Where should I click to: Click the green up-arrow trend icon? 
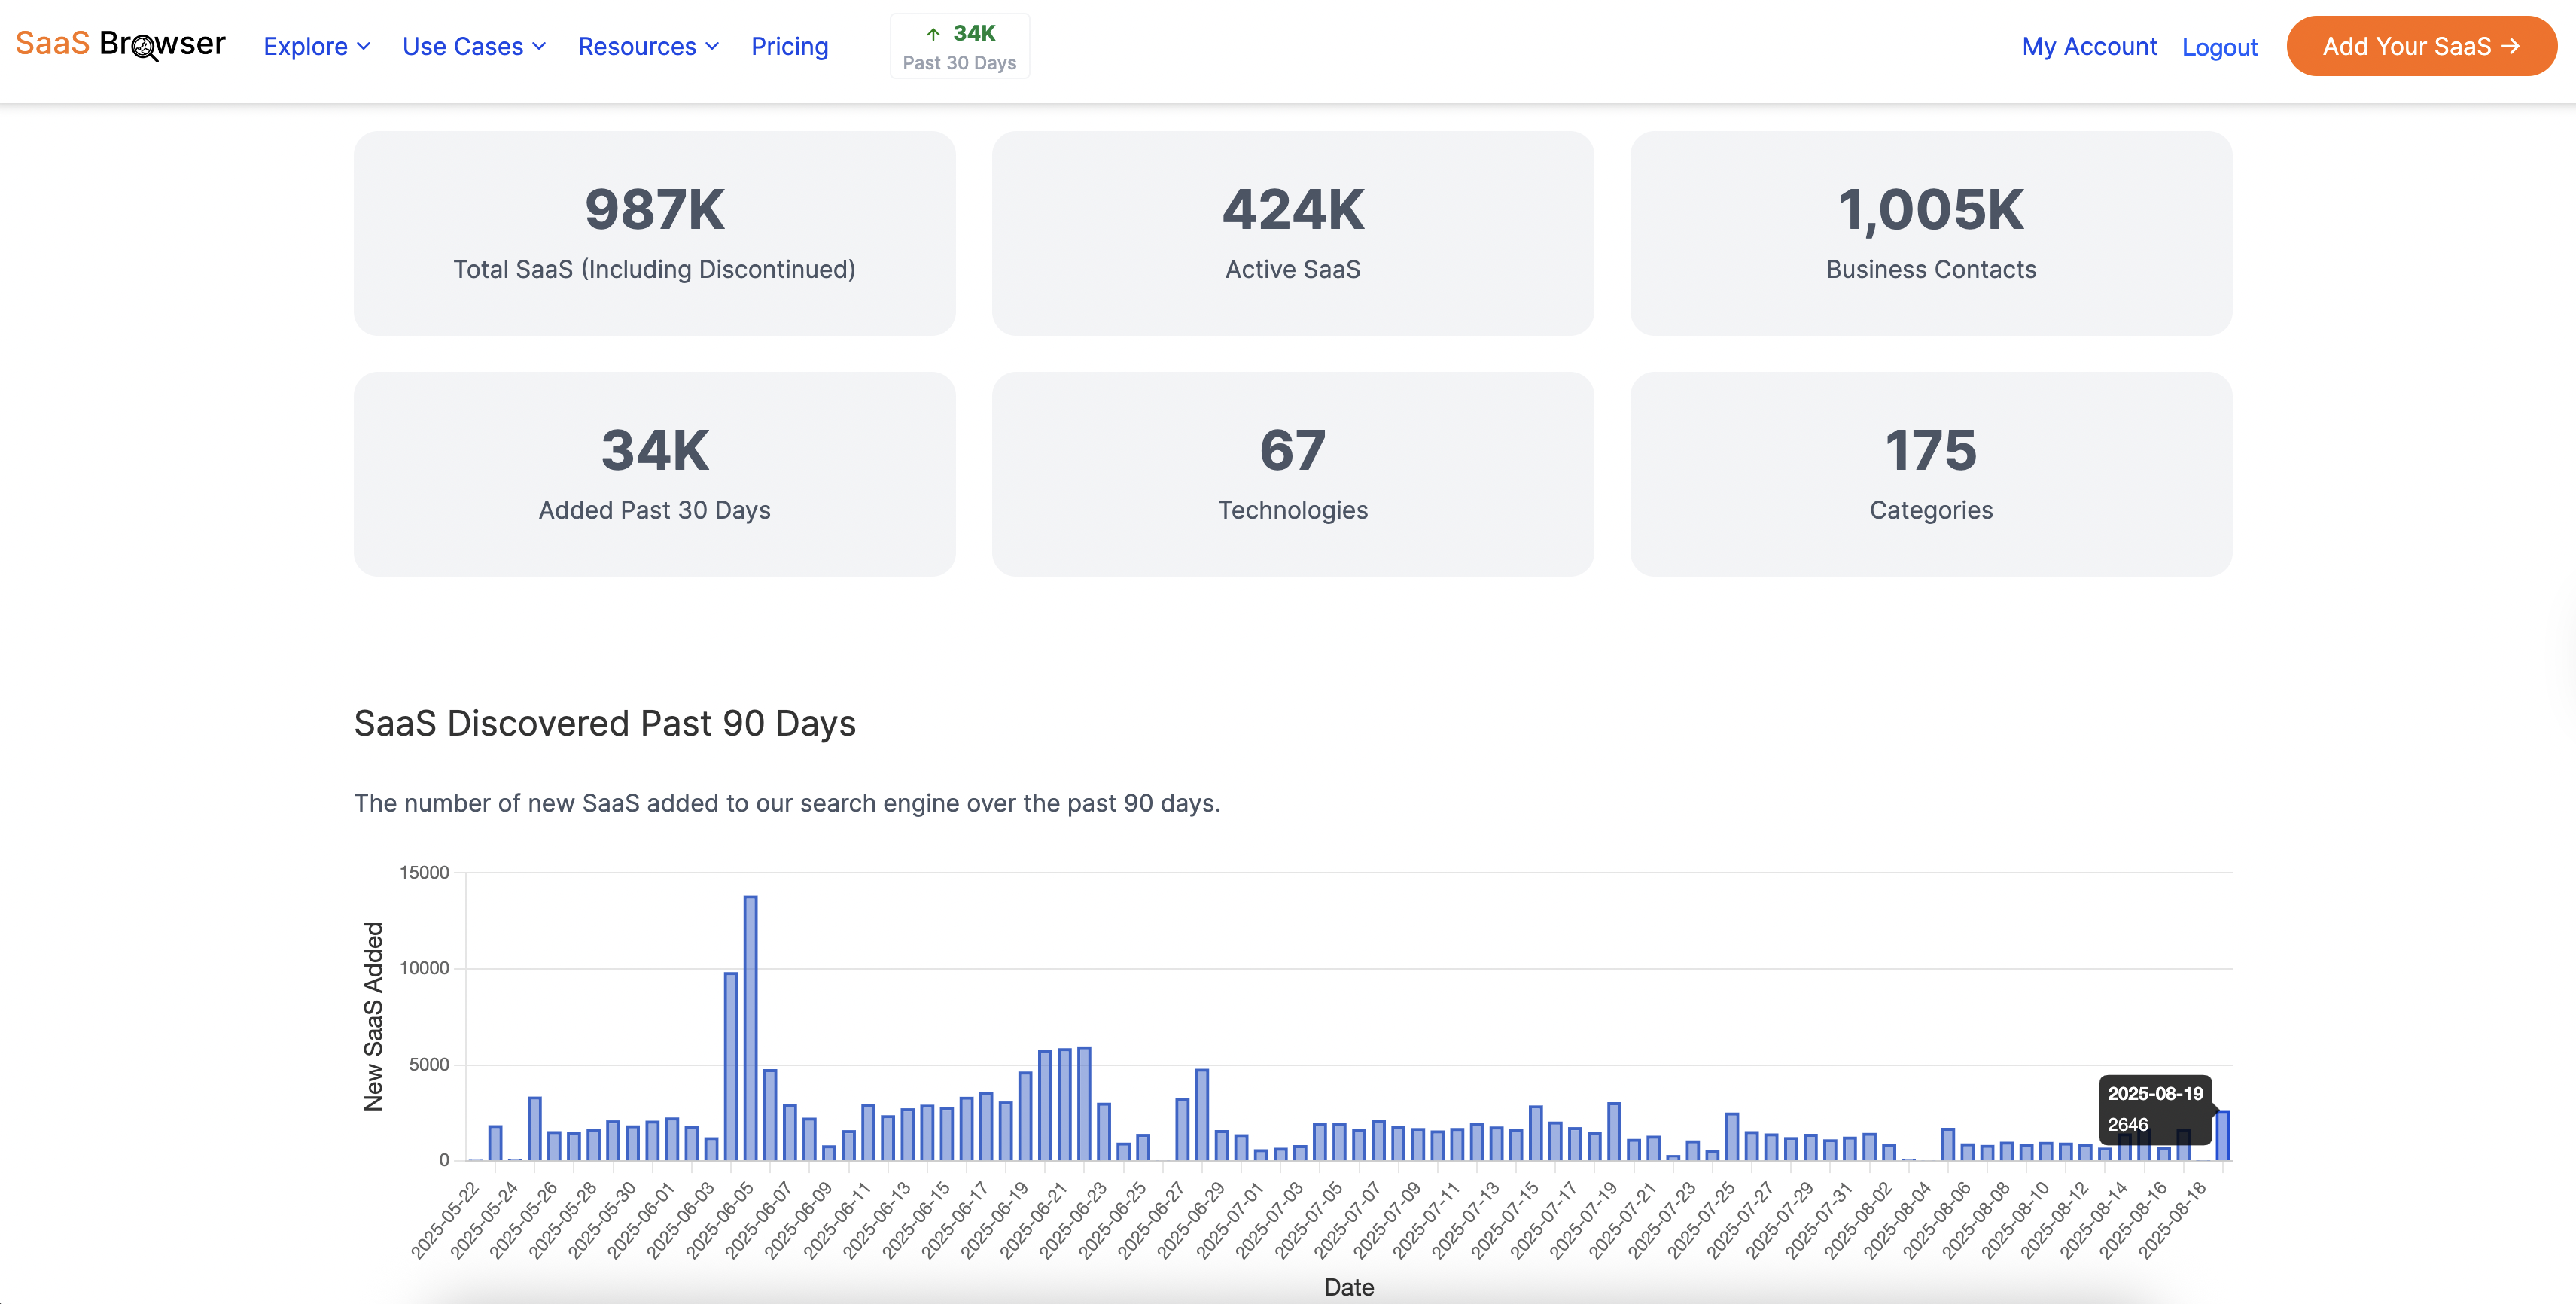point(932,34)
